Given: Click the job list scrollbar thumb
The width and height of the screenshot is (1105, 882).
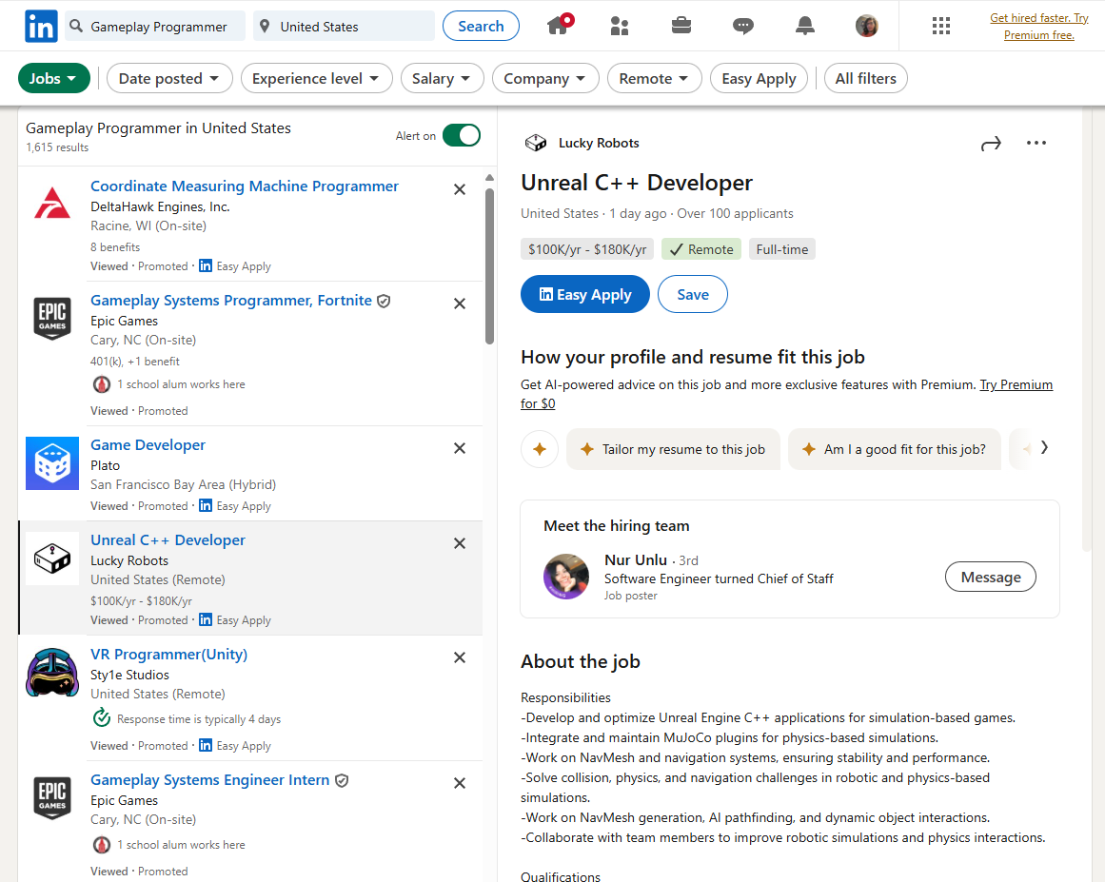Looking at the screenshot, I should click(490, 266).
